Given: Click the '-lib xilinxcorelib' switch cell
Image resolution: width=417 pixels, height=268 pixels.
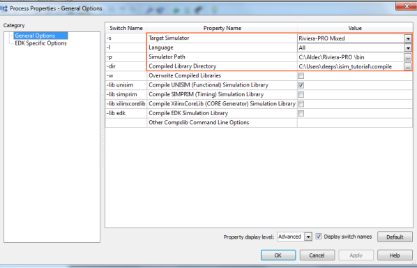Looking at the screenshot, I should (x=126, y=104).
